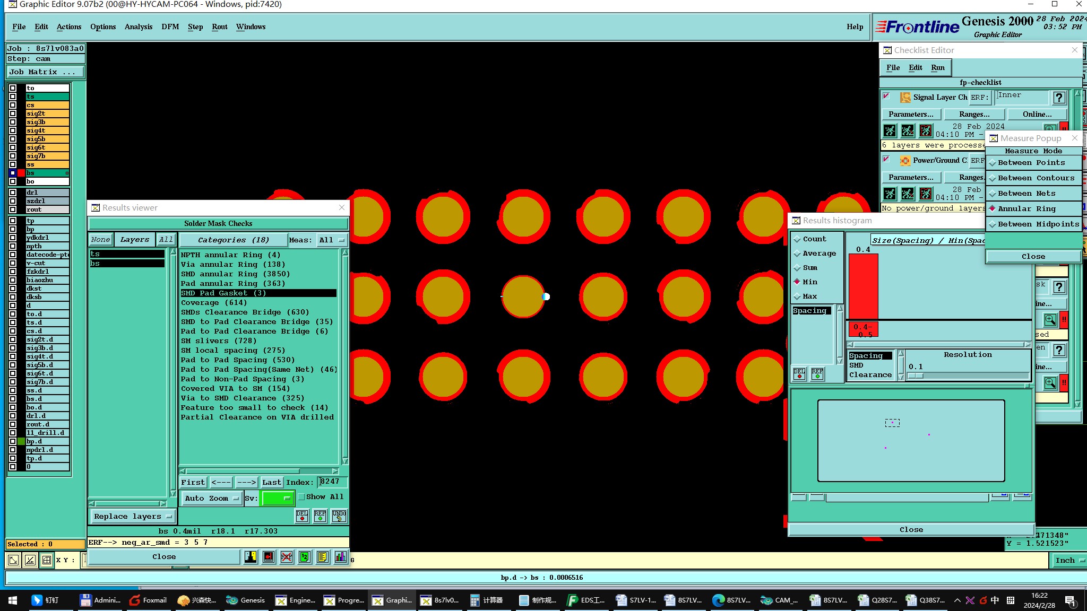
Task: Enable the Show All checkbox
Action: click(x=301, y=497)
